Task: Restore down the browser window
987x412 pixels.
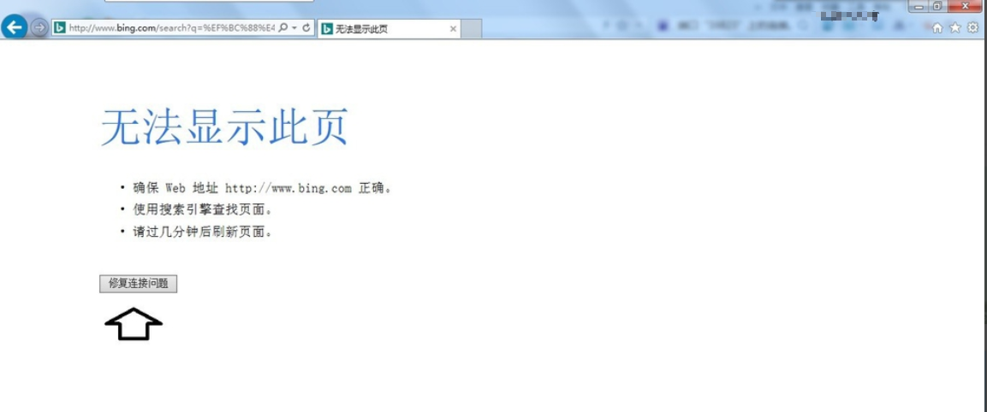Action: pyautogui.click(x=937, y=6)
